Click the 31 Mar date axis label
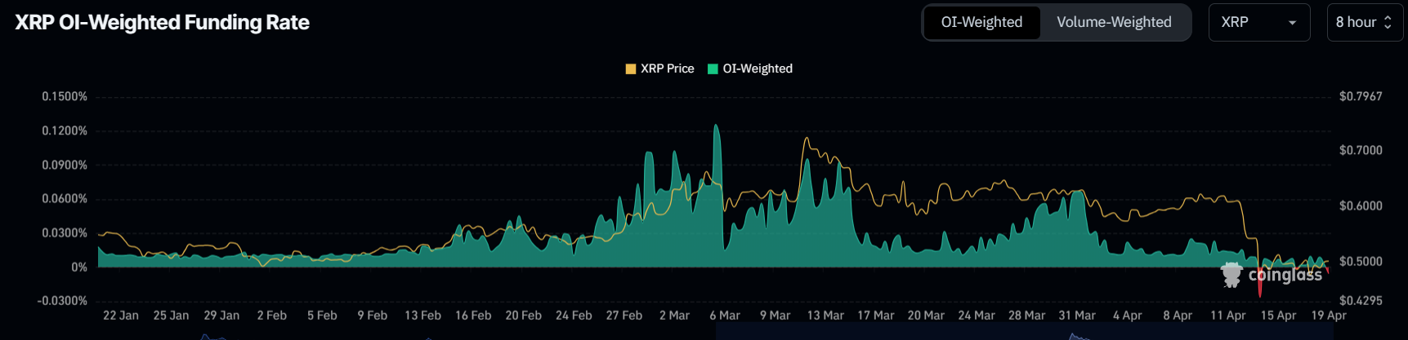This screenshot has width=1408, height=340. tap(1077, 315)
